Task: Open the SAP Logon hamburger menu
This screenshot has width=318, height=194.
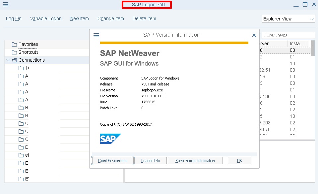Action: [5, 4]
